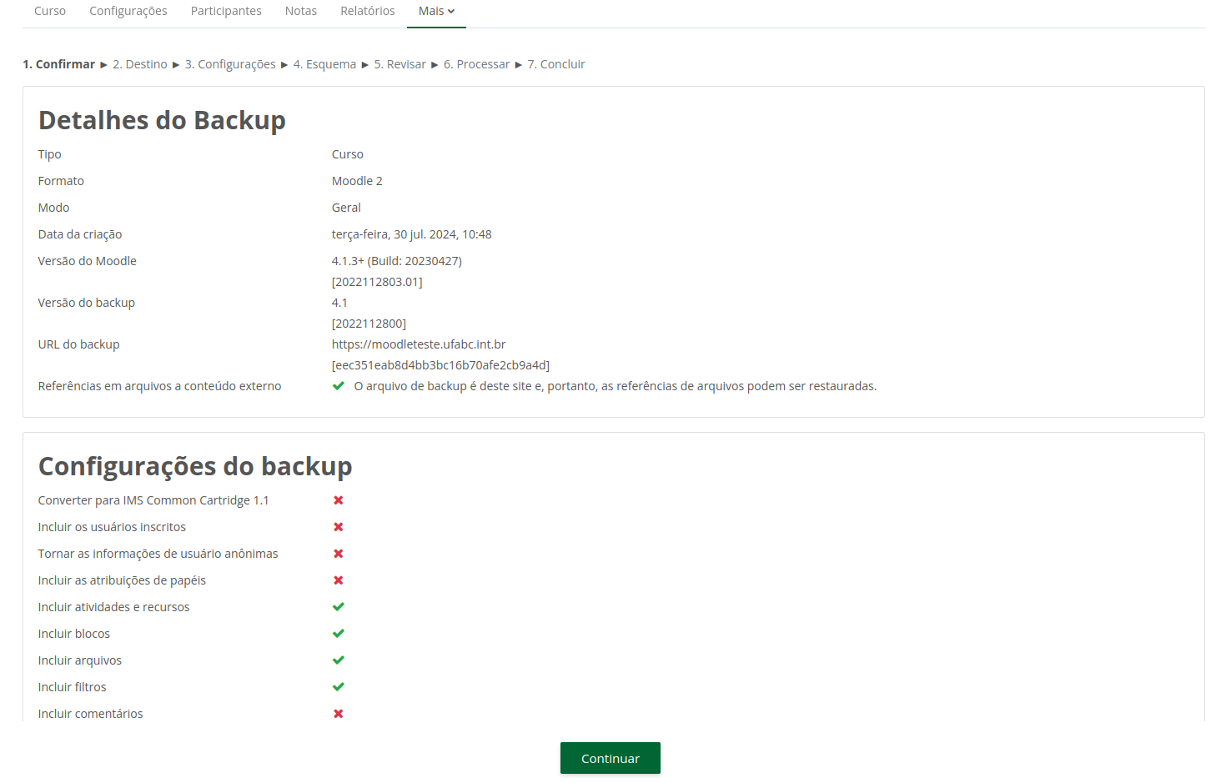Click the cross beside Incluir as atribuições de papéis

338,580
